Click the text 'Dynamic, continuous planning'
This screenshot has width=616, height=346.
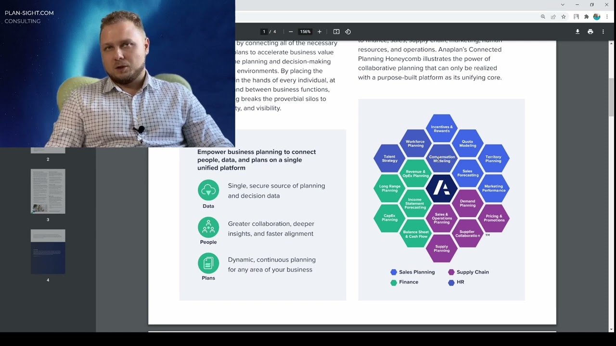272,259
